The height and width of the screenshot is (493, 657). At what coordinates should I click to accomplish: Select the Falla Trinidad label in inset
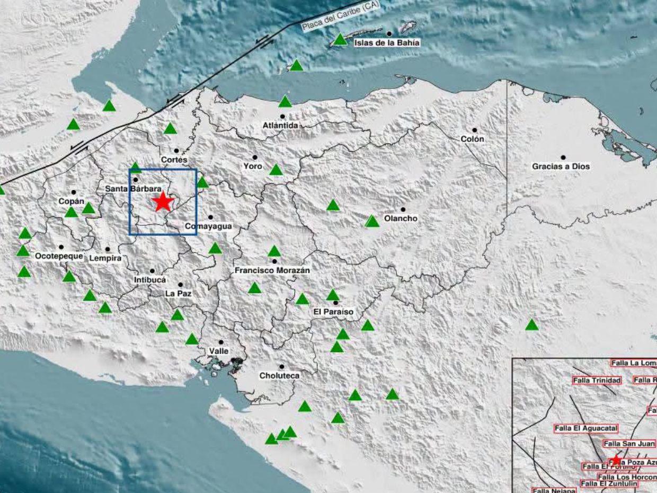597,380
